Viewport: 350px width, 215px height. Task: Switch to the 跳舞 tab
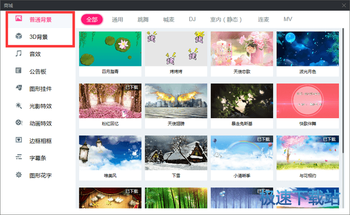click(x=143, y=20)
